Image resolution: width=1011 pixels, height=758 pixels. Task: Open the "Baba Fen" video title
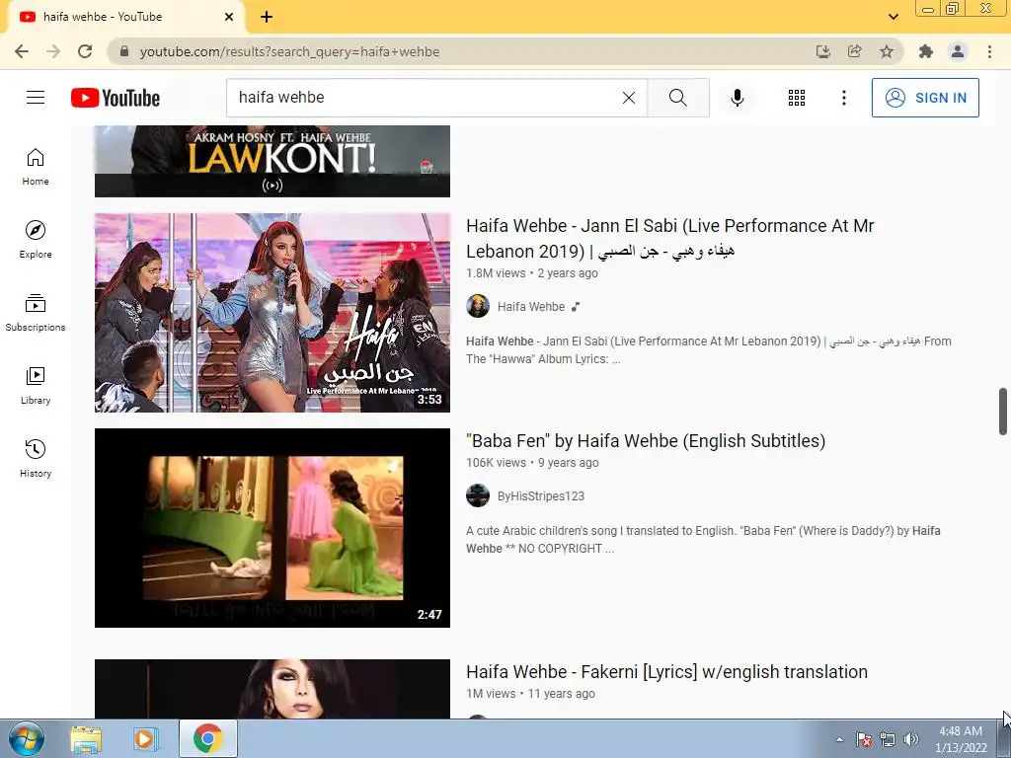[x=646, y=441]
